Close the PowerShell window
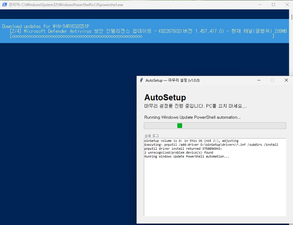293x225 pixels. click(287, 4)
